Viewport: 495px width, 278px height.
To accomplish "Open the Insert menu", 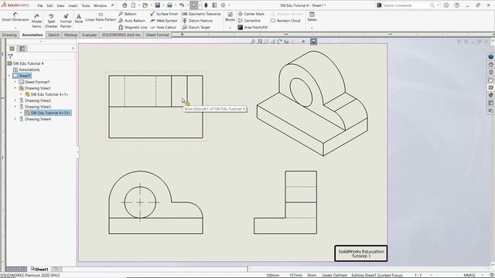I will point(73,5).
